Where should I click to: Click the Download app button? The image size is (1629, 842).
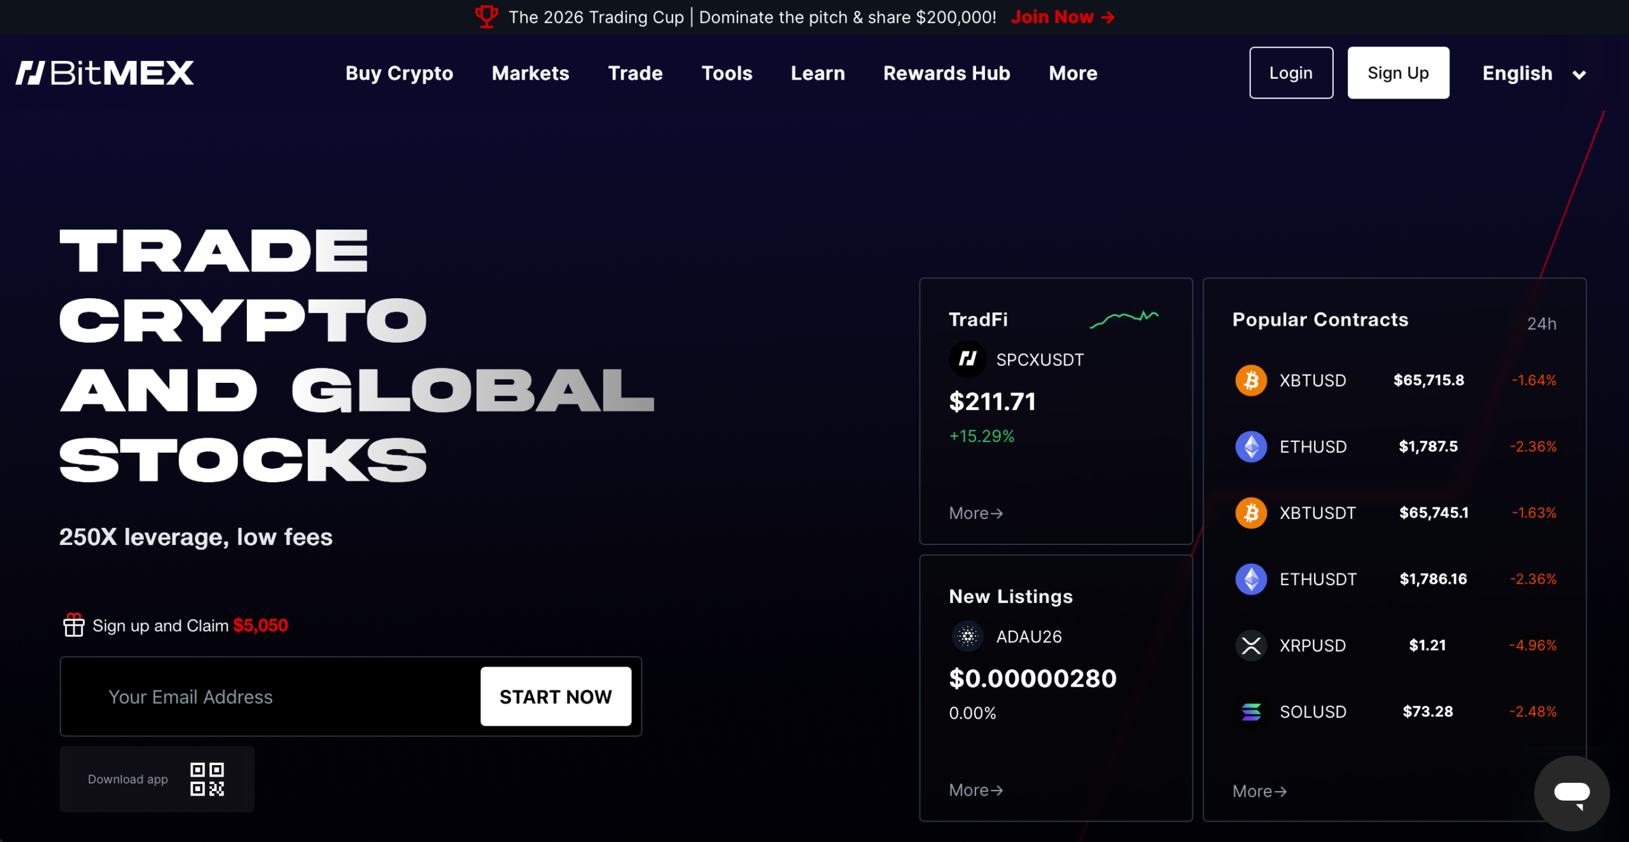point(157,779)
